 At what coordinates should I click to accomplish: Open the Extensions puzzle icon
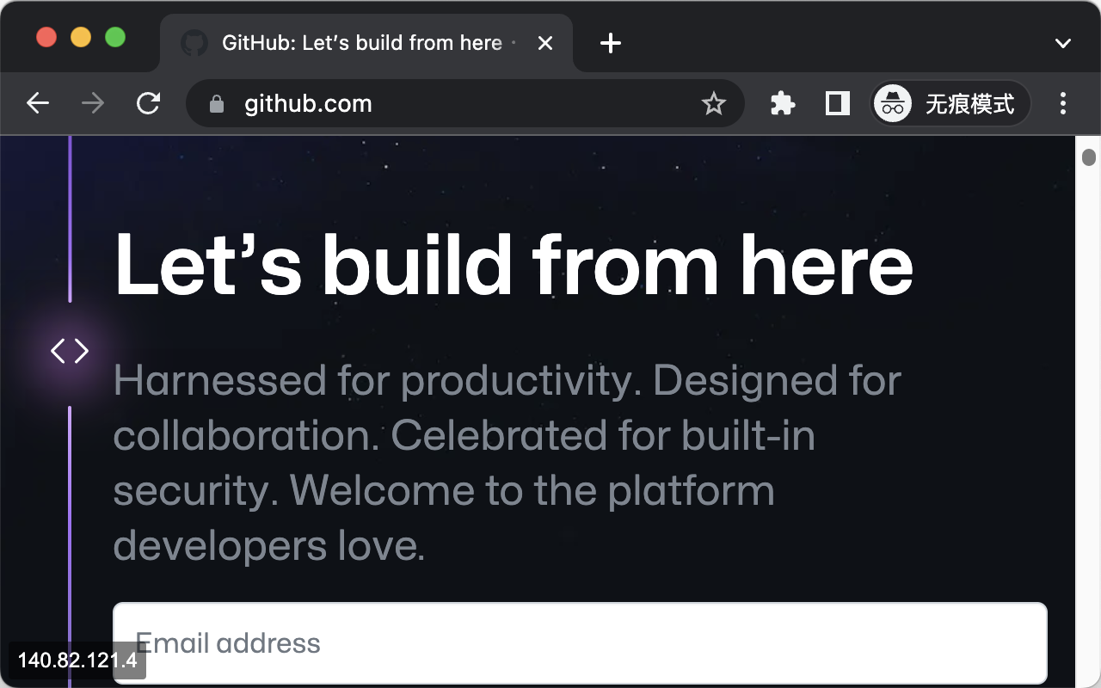(x=783, y=104)
